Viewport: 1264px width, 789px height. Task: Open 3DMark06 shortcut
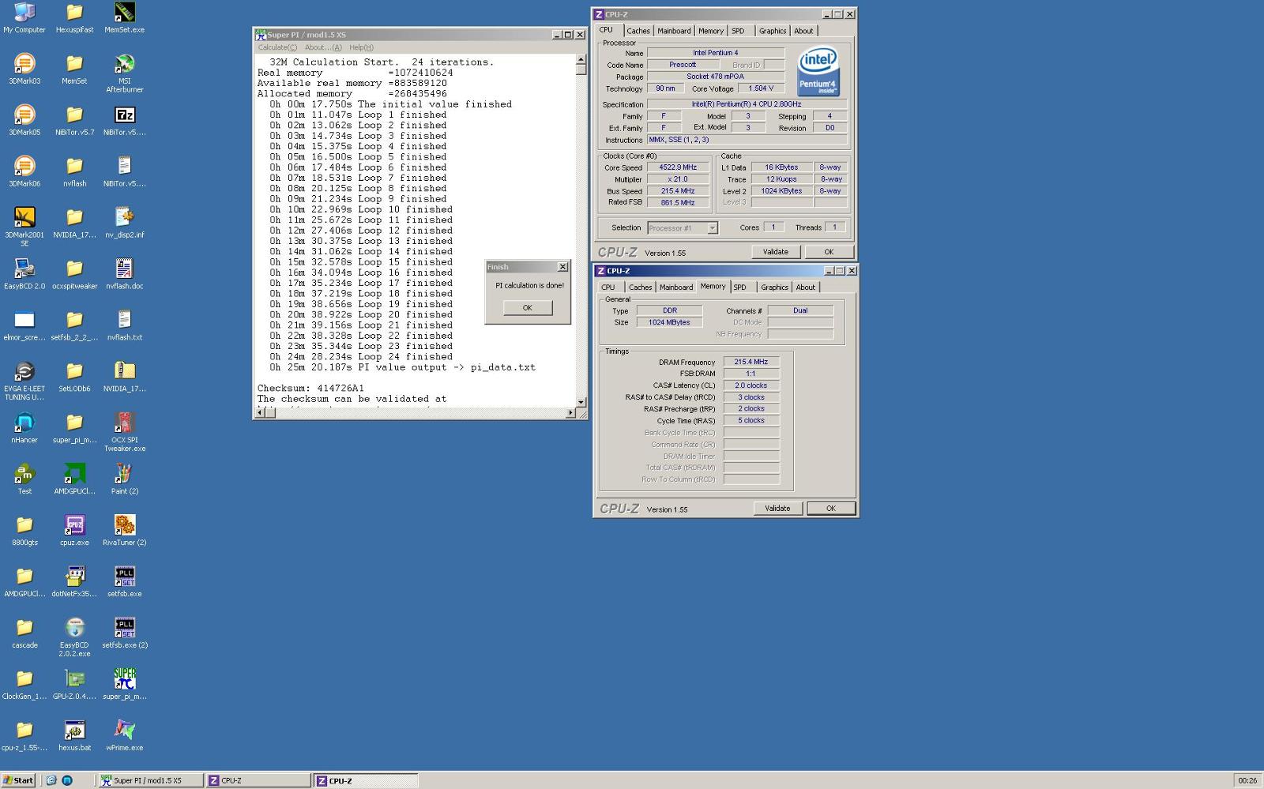(24, 171)
